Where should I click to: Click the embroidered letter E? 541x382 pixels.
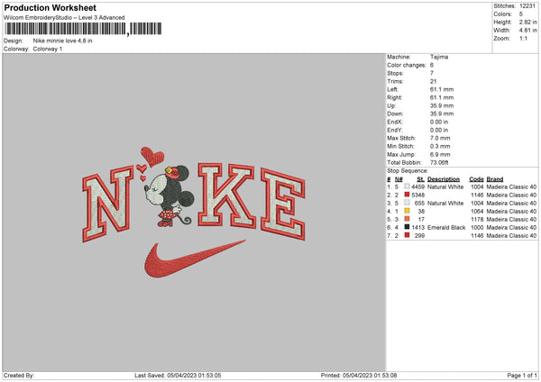pyautogui.click(x=283, y=204)
